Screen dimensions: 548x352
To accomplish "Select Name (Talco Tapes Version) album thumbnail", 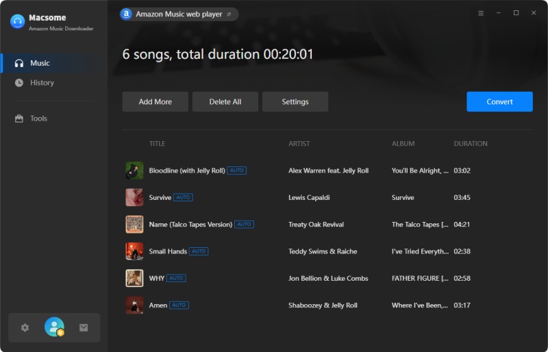I will click(x=134, y=225).
